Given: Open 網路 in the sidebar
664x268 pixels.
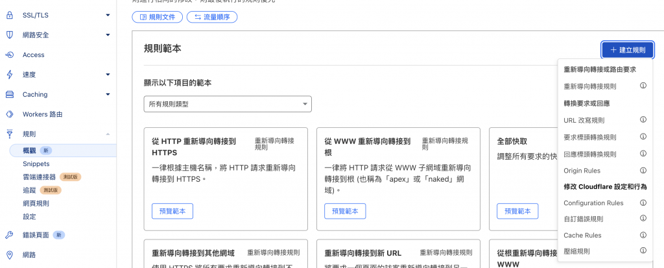Looking at the screenshot, I should 29,255.
